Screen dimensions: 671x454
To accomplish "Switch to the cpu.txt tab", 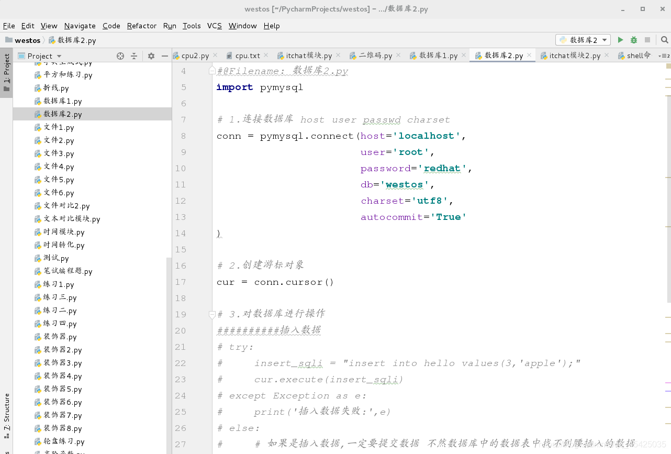I will pos(247,56).
